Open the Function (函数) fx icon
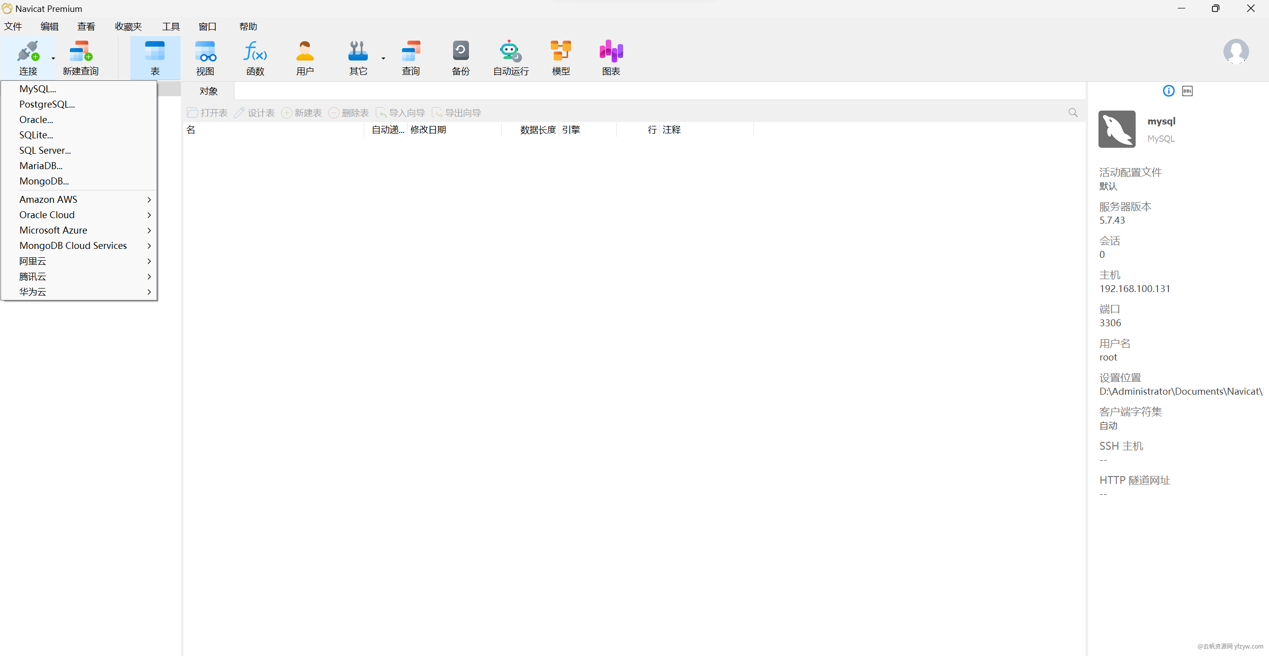This screenshot has width=1269, height=656. [x=255, y=52]
